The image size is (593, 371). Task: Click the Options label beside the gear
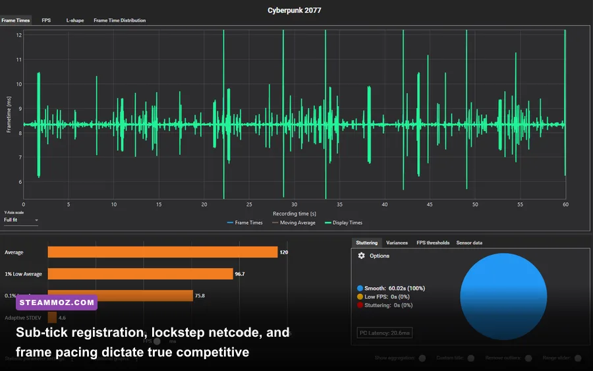[380, 256]
